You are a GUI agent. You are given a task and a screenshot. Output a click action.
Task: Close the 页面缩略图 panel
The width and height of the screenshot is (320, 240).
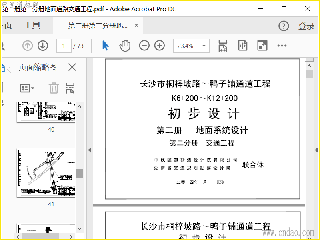click(72, 67)
